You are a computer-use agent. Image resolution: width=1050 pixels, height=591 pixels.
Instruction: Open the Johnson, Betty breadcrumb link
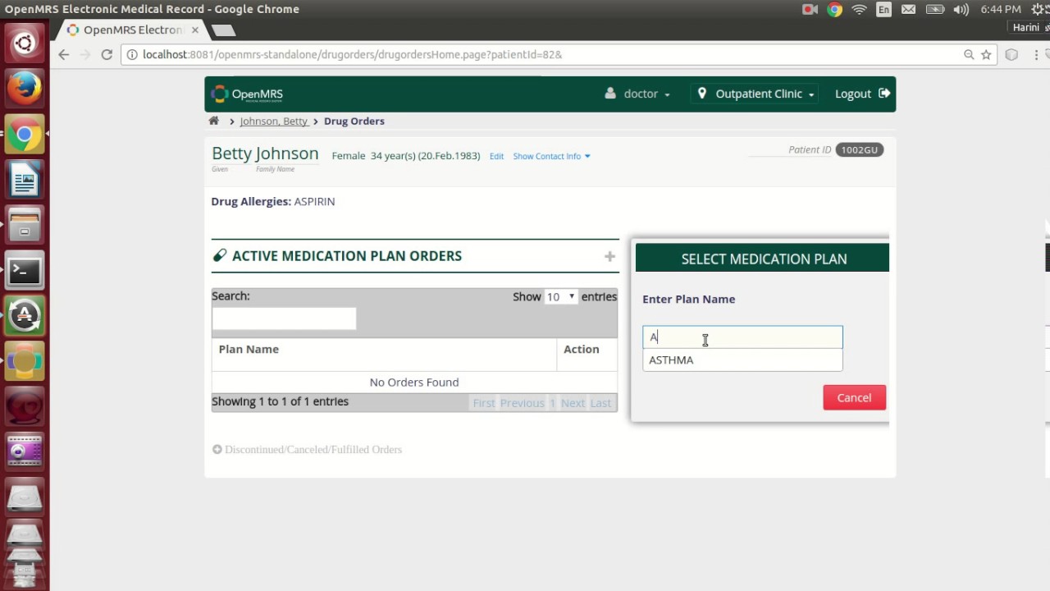click(x=273, y=121)
